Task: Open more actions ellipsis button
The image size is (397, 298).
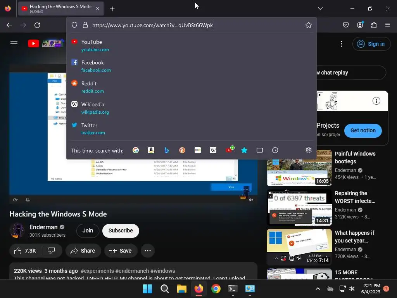Action: pos(148,251)
